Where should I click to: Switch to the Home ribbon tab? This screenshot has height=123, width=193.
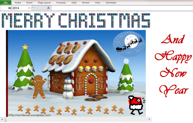point(18,3)
